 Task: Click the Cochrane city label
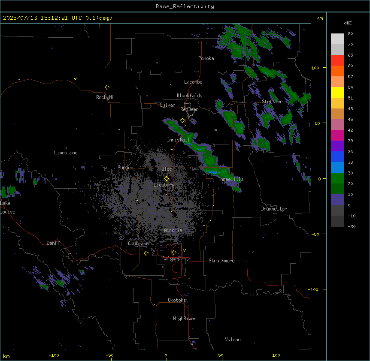138,244
